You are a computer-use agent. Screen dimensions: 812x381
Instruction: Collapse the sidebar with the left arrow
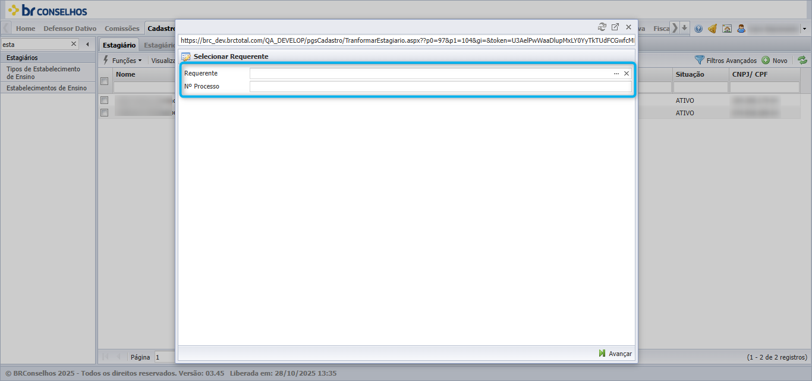coord(87,44)
